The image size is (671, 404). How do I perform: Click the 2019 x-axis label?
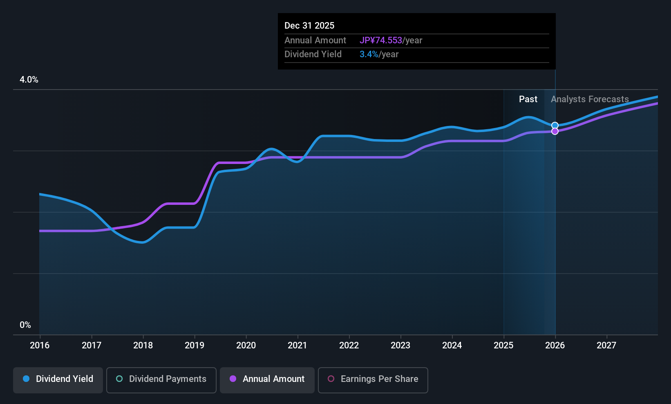[195, 346]
